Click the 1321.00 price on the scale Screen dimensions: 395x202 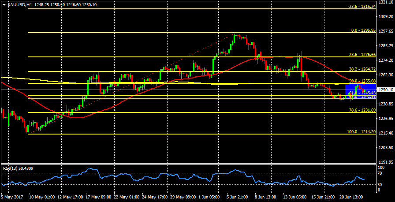[385, 2]
